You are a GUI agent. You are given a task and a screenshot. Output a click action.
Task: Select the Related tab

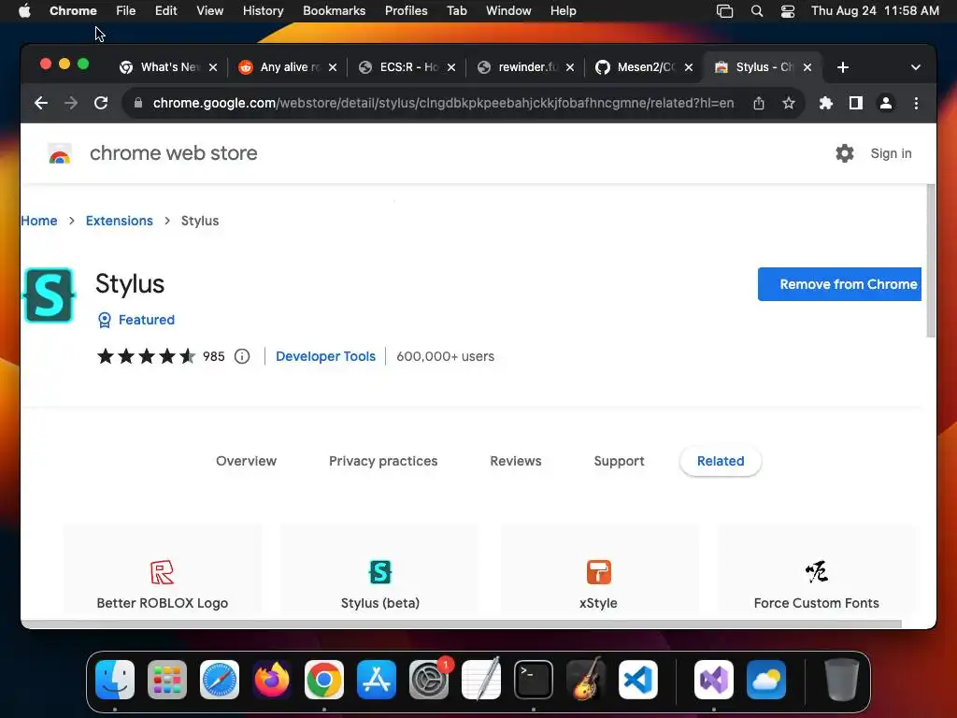pos(721,461)
